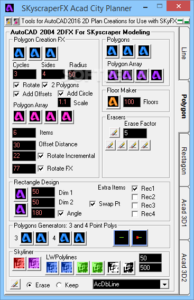194x300 pixels.
Task: Click first purple Polygon Array icon in Polygons group
Action: pos(113,76)
